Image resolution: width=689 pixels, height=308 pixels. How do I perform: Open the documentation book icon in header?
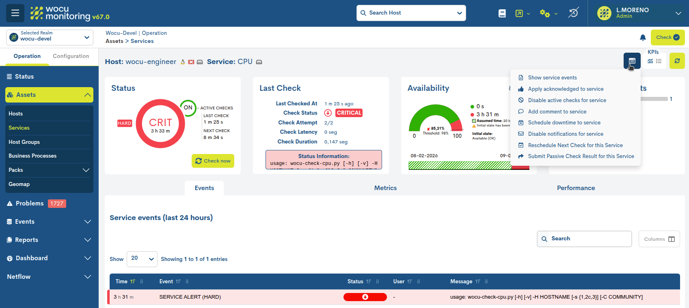(502, 13)
